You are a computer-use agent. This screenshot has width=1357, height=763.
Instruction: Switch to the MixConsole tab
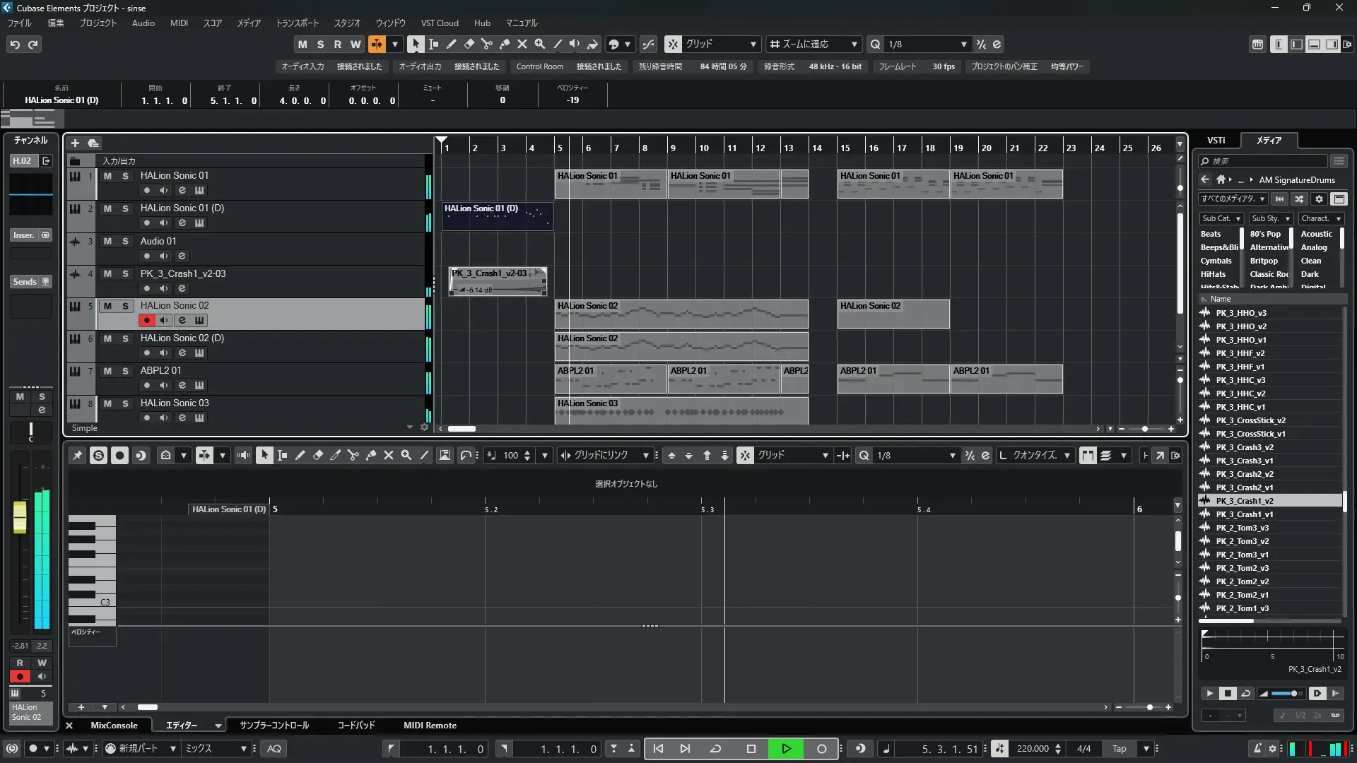[114, 726]
